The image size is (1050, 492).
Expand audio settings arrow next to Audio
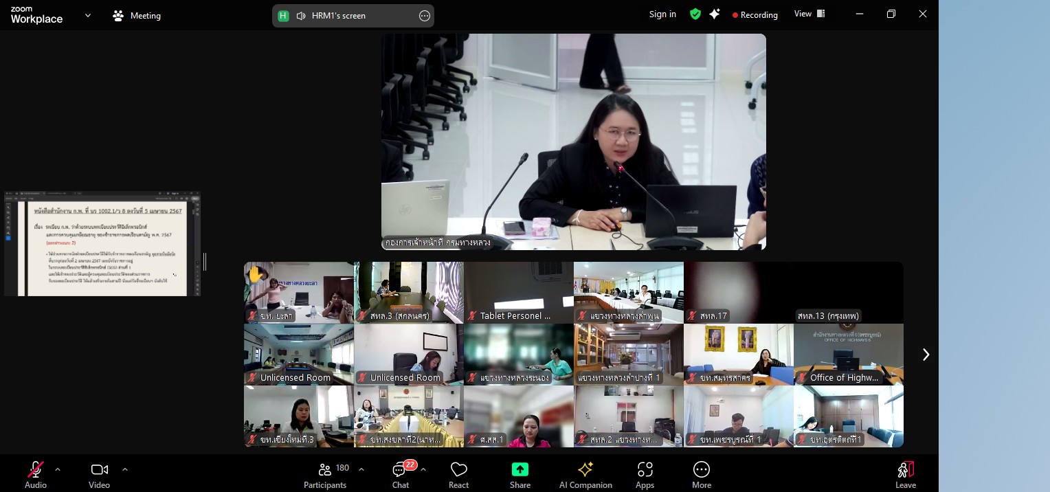click(x=58, y=469)
